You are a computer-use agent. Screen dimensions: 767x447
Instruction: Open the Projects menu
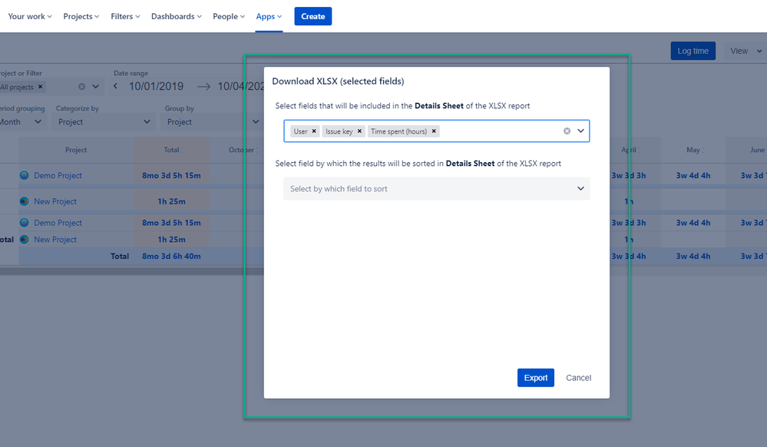pos(81,16)
